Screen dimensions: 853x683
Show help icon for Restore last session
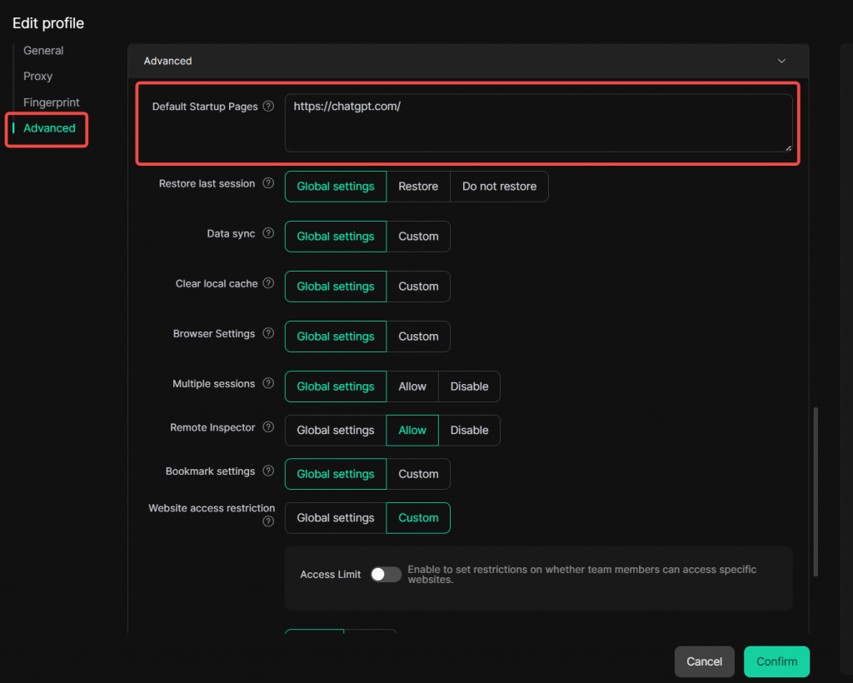pyautogui.click(x=268, y=183)
